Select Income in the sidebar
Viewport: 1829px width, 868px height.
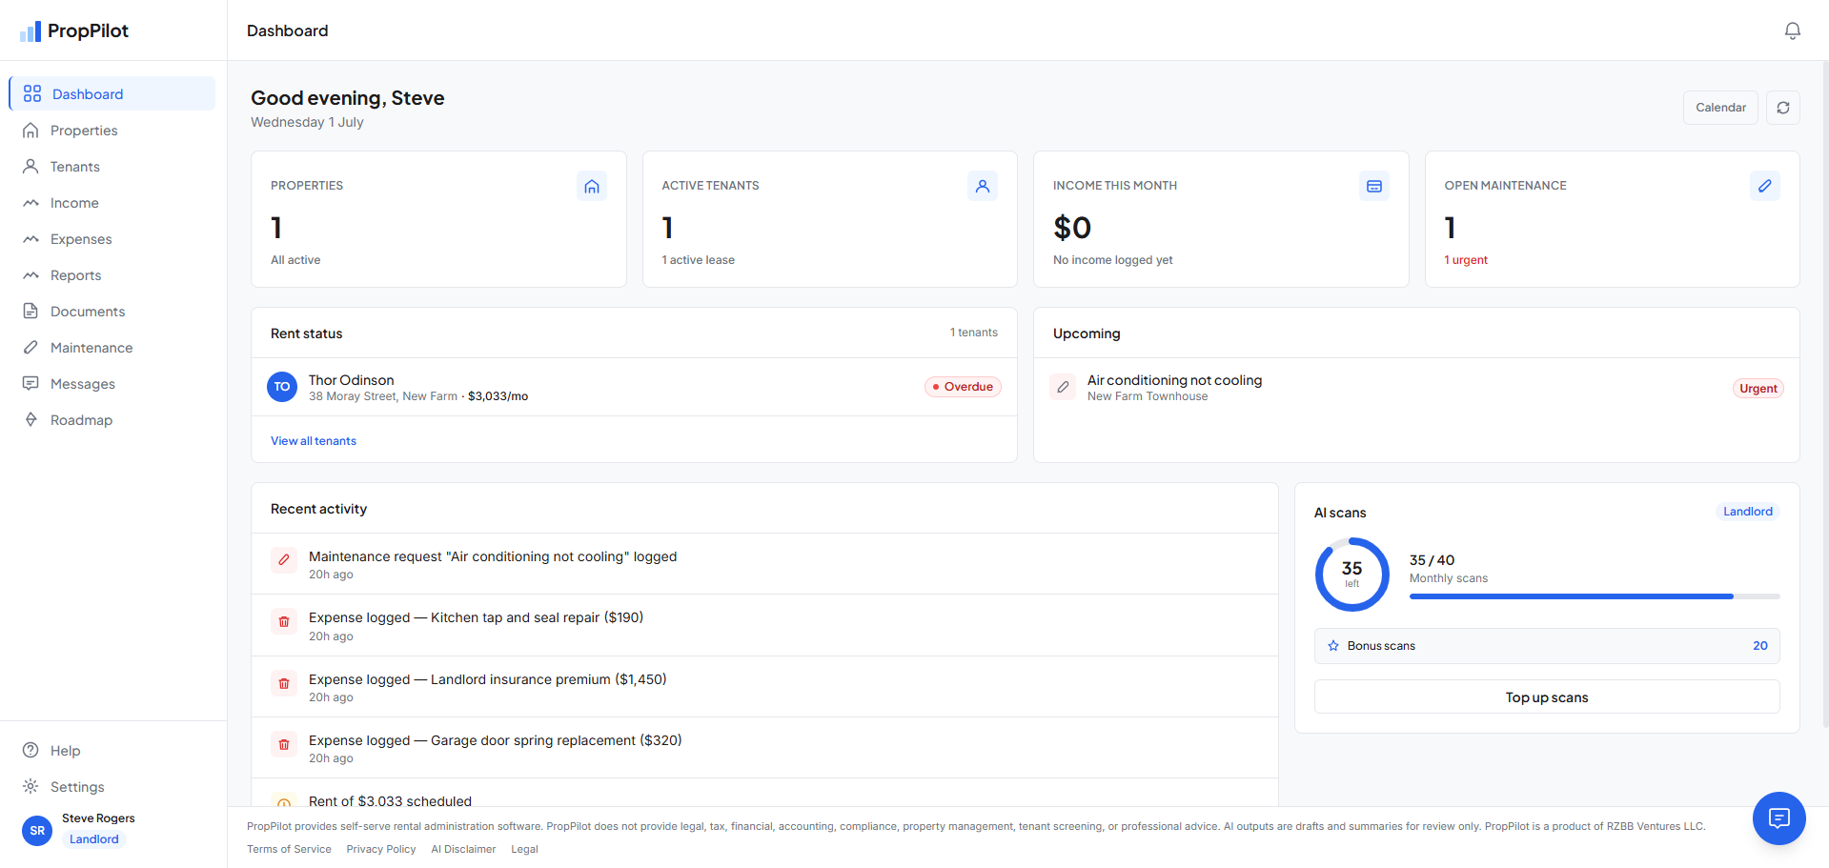pos(112,203)
